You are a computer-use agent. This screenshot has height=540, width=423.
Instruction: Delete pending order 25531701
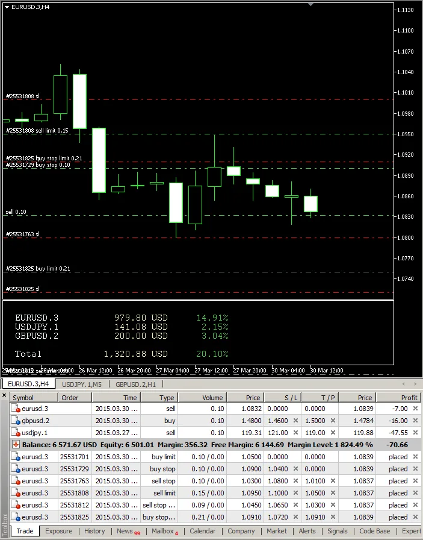click(x=415, y=457)
